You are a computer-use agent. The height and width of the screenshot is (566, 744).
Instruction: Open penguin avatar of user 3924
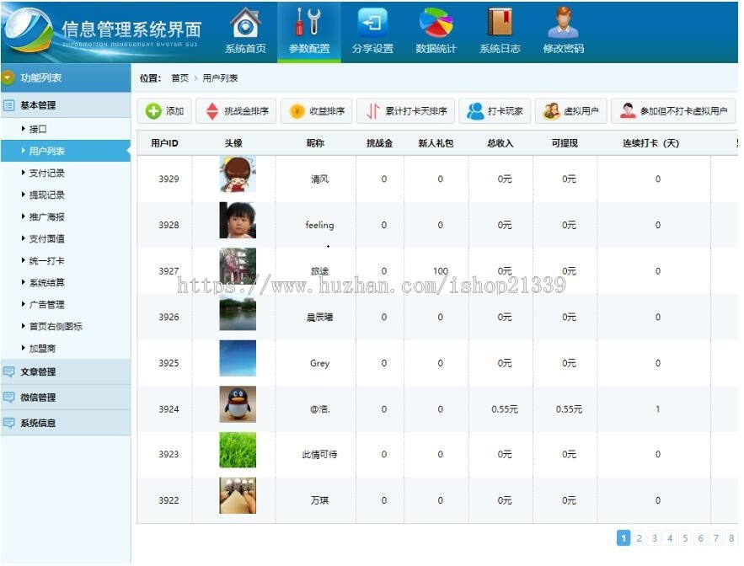coord(238,404)
